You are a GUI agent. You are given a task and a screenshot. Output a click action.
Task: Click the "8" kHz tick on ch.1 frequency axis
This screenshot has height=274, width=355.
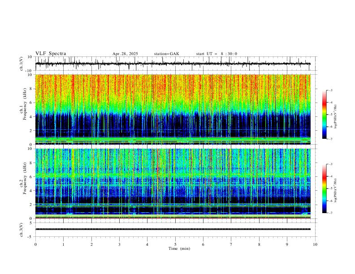coord(31,89)
